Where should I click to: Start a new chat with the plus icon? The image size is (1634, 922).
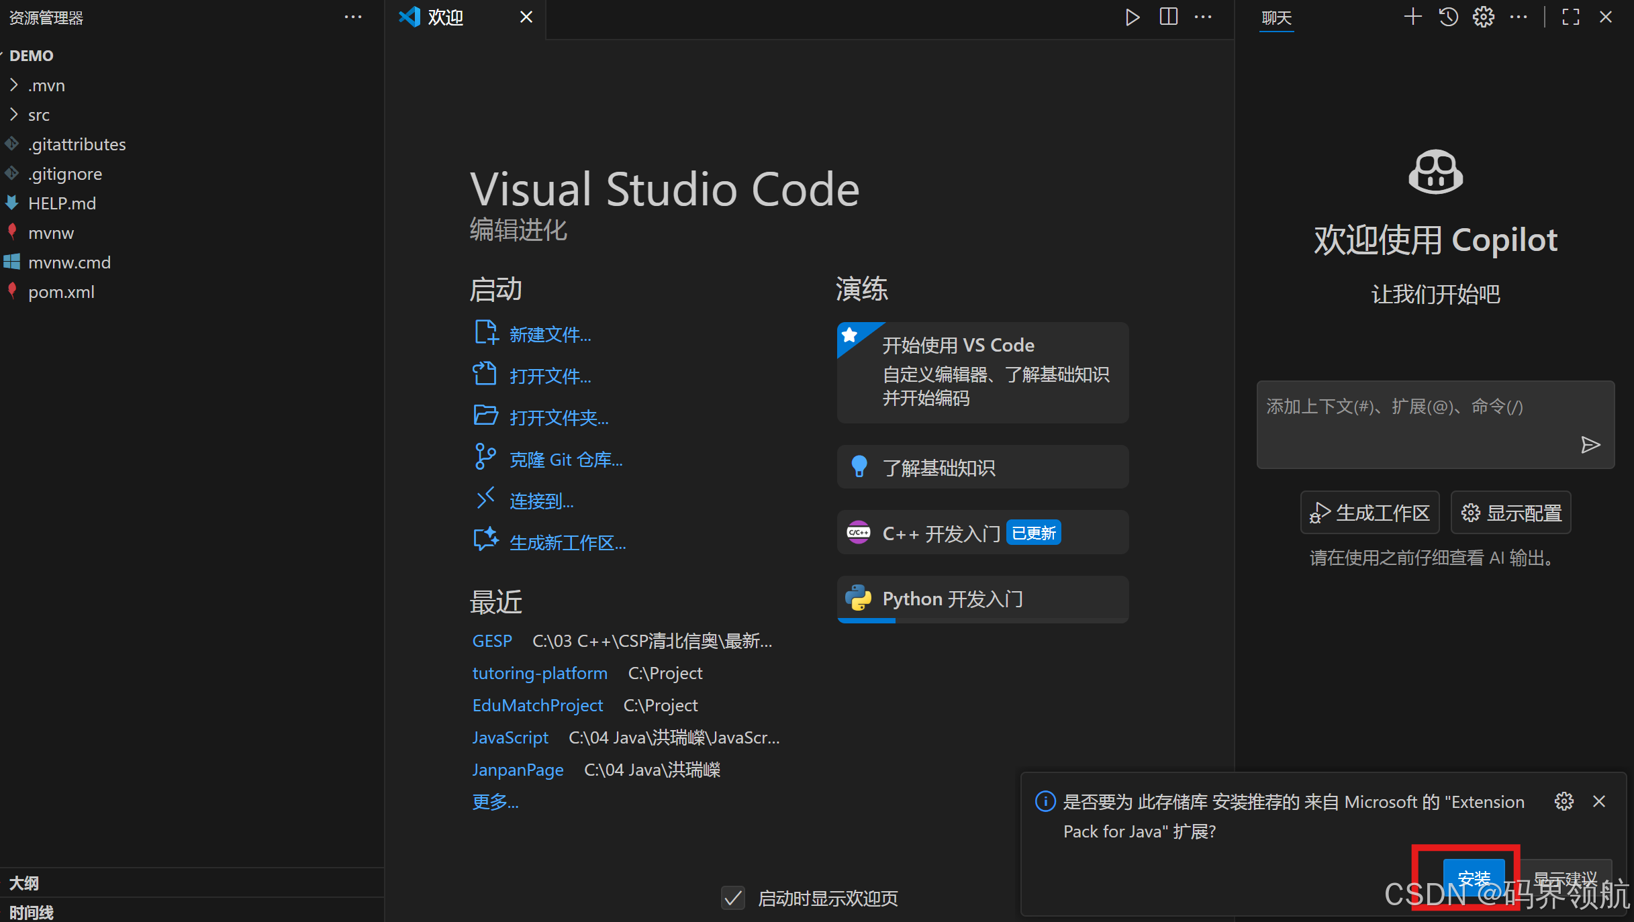[x=1412, y=17]
